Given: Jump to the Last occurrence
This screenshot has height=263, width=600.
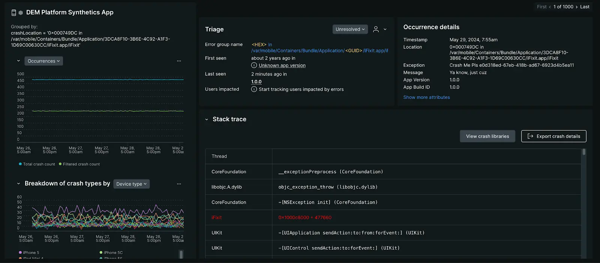Looking at the screenshot, I should (585, 7).
